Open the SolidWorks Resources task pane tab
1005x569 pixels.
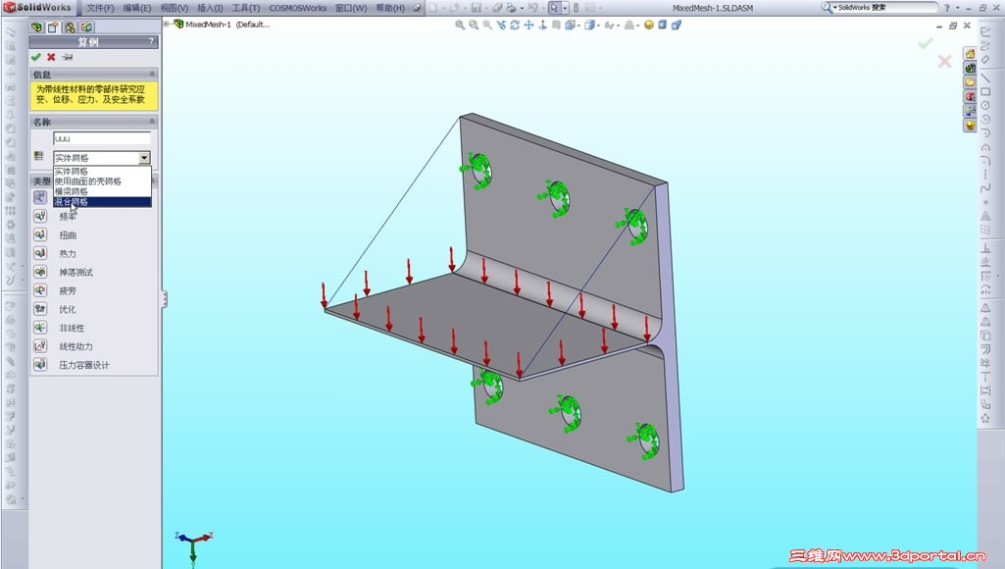[971, 54]
